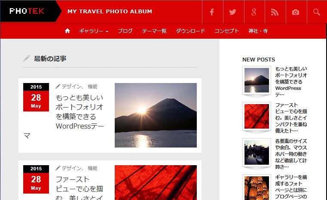This screenshot has height=200, width=327.
Task: Open the Google Plus icon
Action: point(254,12)
